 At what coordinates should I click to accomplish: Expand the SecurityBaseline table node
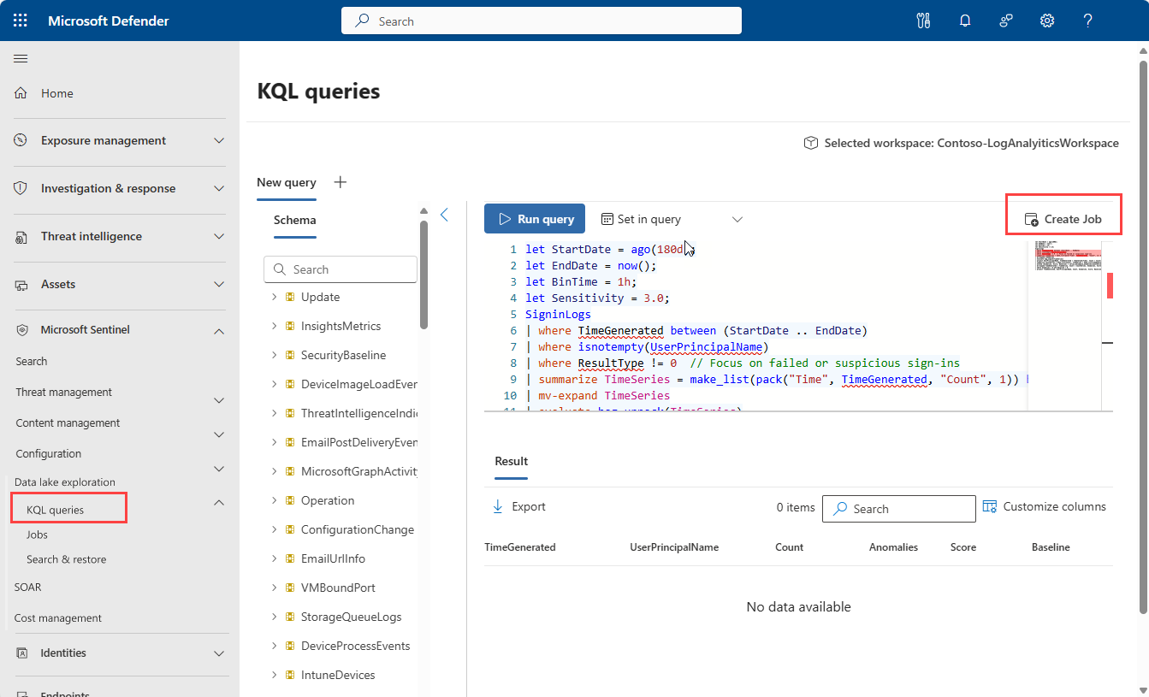(275, 355)
